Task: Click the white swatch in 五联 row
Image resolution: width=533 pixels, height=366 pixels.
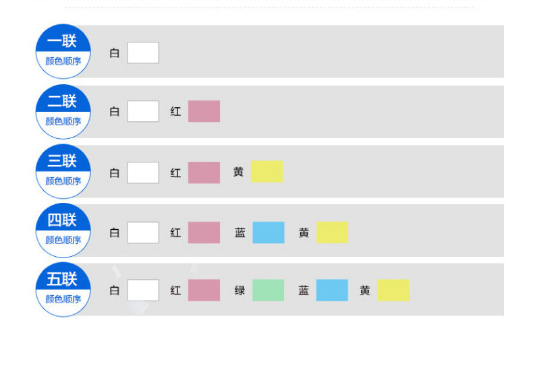Action: click(143, 291)
